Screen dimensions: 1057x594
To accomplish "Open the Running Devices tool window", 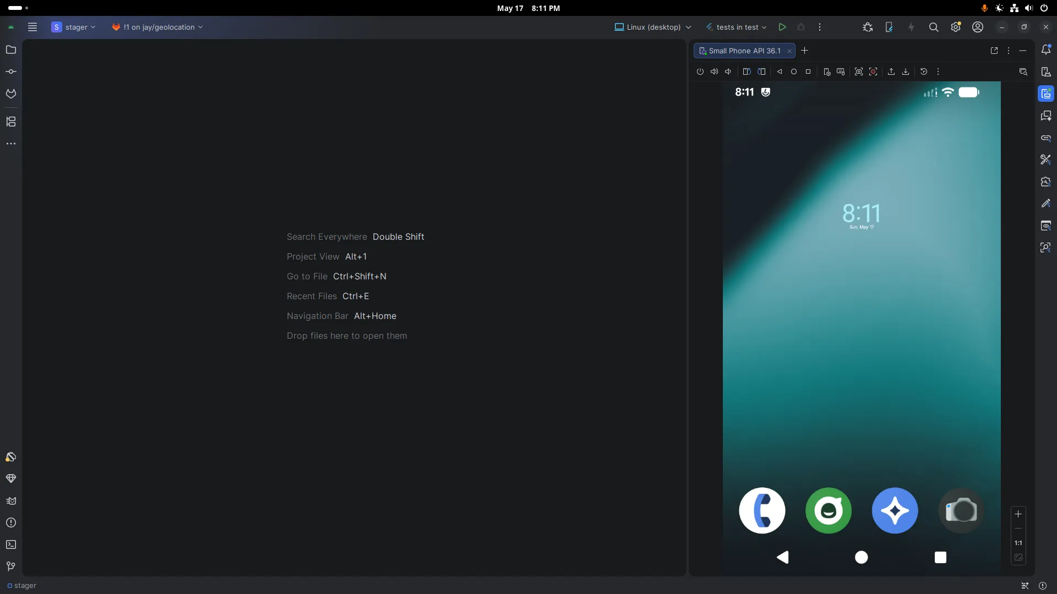I will [x=1046, y=94].
